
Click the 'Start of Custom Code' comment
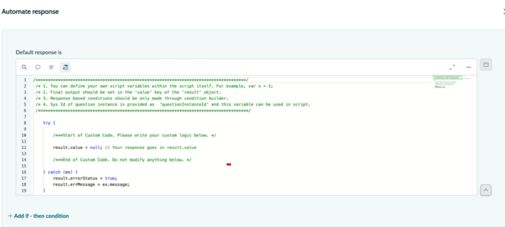pos(134,136)
